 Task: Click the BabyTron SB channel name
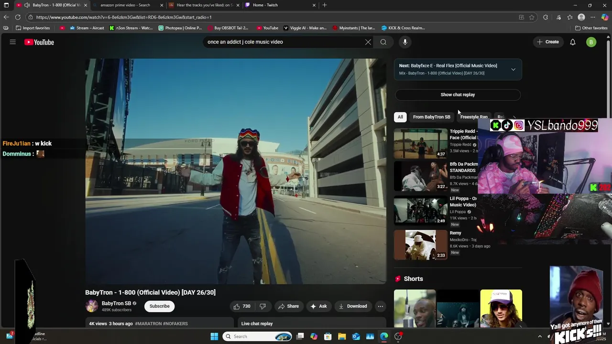pos(116,303)
